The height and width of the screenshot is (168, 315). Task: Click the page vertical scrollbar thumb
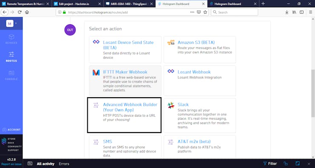click(x=313, y=93)
